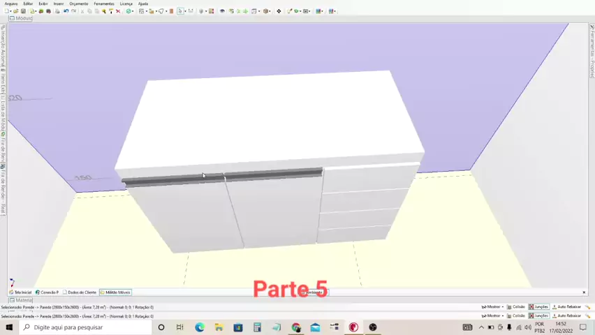Toggle Auto Rebaixar option

[566, 306]
